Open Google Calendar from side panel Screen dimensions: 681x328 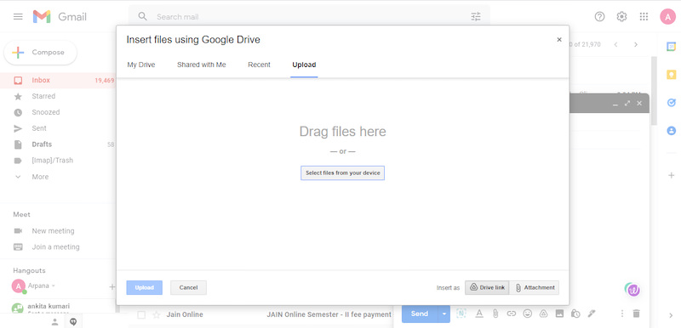pos(671,47)
